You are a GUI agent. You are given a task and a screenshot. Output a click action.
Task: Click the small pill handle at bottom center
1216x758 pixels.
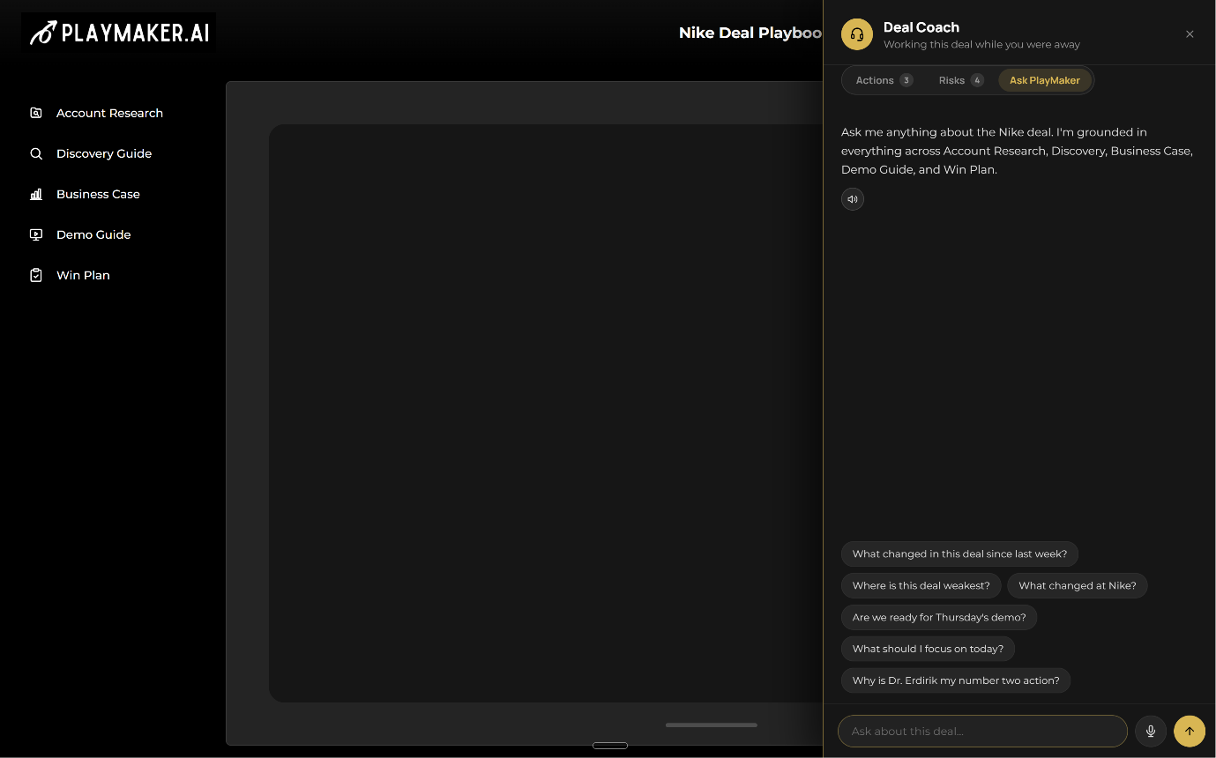(x=610, y=746)
